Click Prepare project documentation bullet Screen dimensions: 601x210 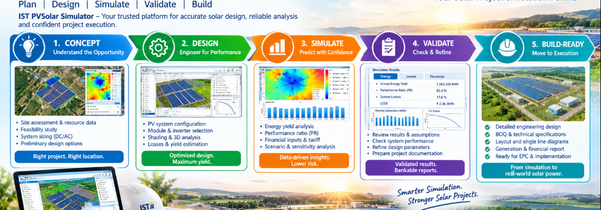click(x=407, y=154)
